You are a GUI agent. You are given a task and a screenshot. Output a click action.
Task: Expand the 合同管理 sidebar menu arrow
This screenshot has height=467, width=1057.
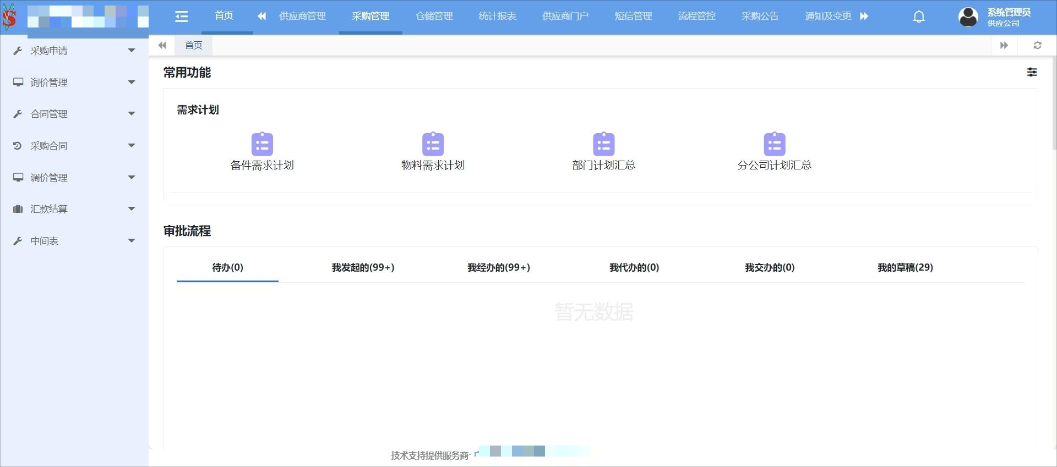point(132,114)
